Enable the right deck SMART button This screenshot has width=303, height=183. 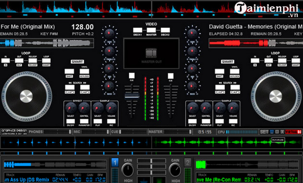pos(227,62)
